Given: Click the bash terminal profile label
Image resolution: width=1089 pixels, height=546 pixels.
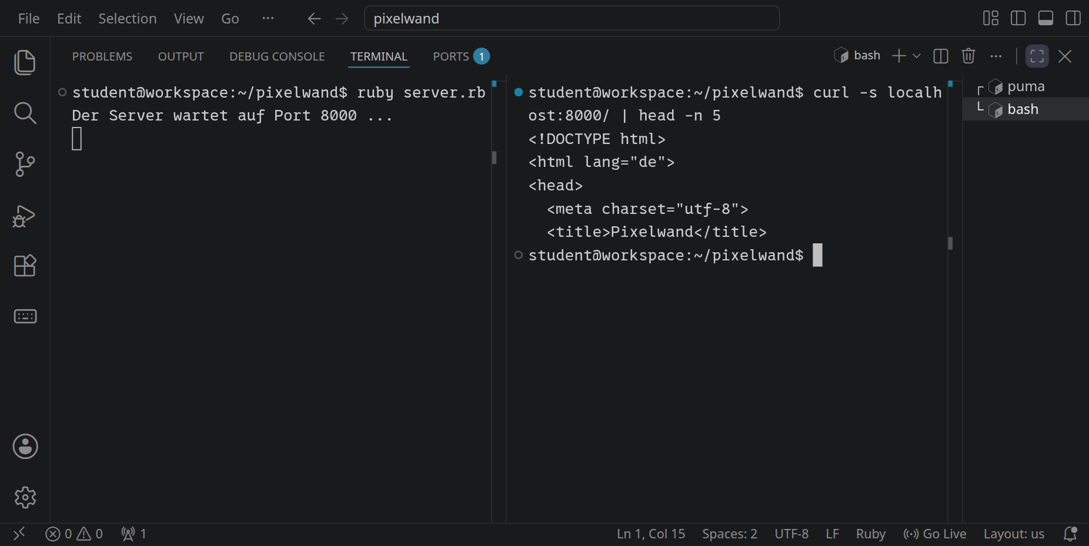Looking at the screenshot, I should (857, 55).
